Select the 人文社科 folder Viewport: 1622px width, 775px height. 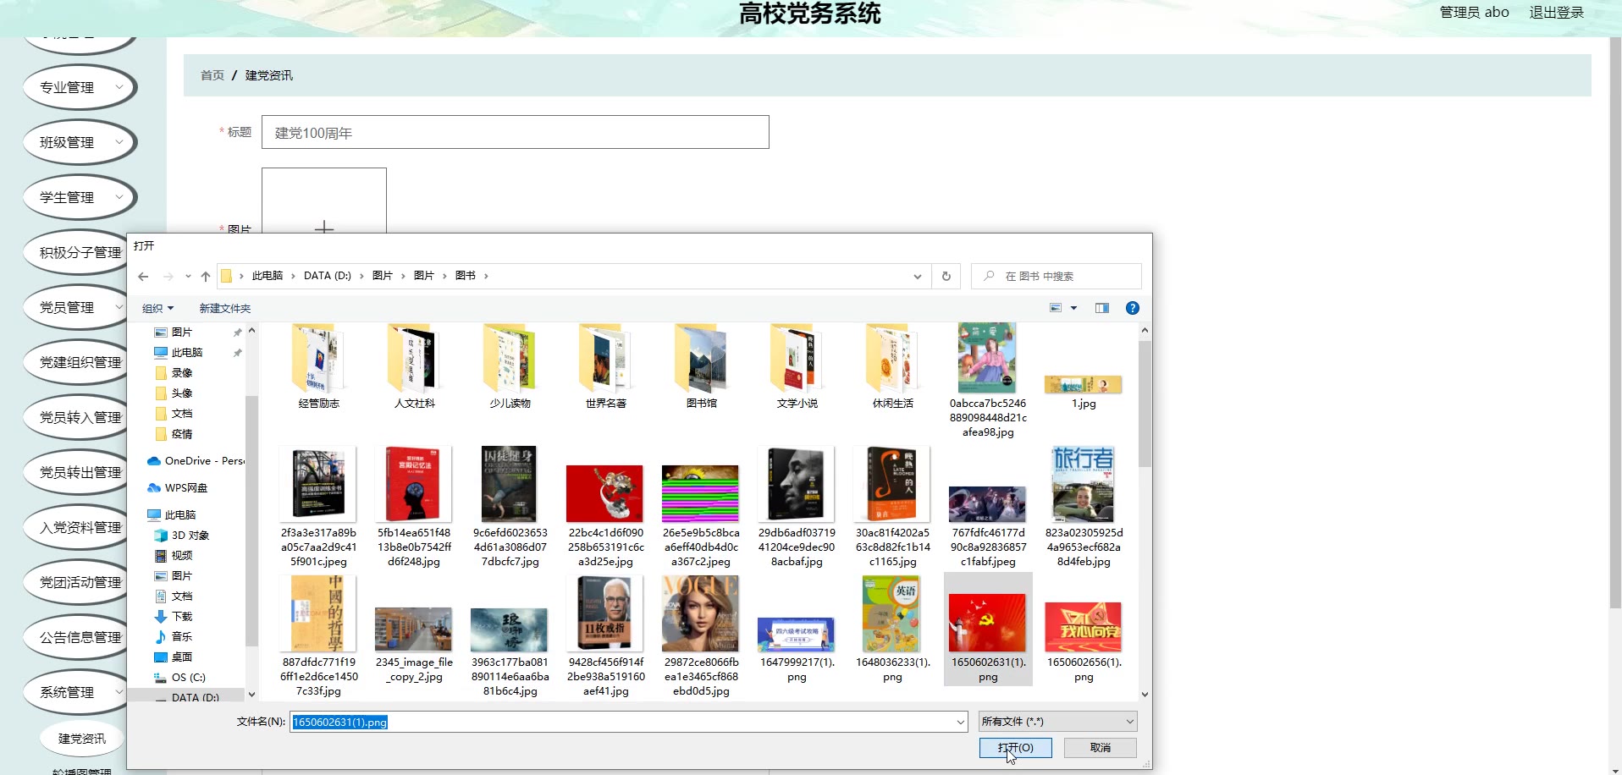[415, 367]
